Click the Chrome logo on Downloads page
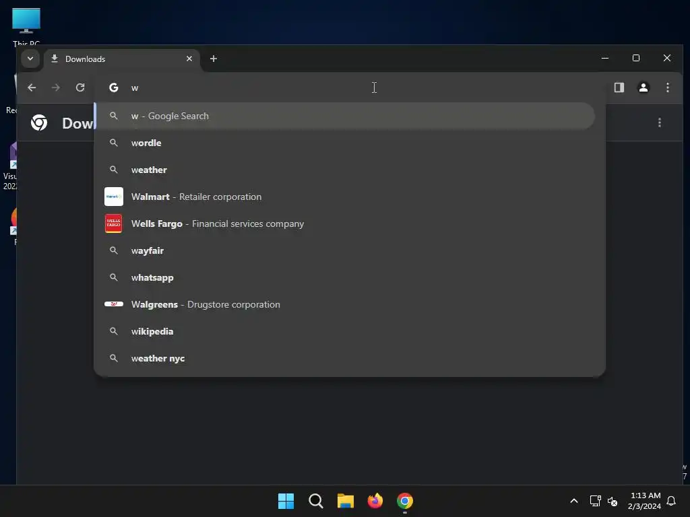The height and width of the screenshot is (517, 690). click(39, 123)
